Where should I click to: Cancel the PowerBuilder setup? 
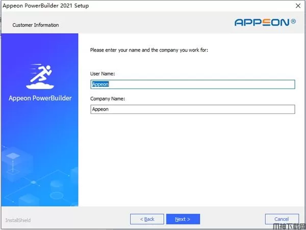pyautogui.click(x=282, y=219)
